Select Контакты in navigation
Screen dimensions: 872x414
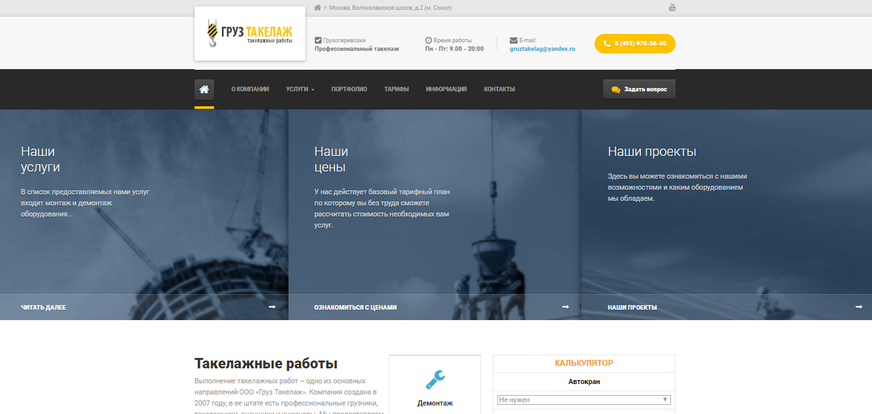click(499, 89)
